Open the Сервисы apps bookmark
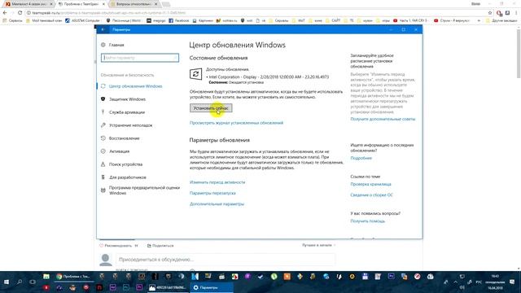The width and height of the screenshot is (521, 293). pos(12,20)
